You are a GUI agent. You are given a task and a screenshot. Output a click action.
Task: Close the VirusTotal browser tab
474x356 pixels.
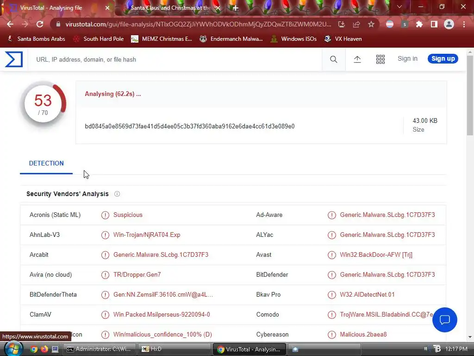107,8
